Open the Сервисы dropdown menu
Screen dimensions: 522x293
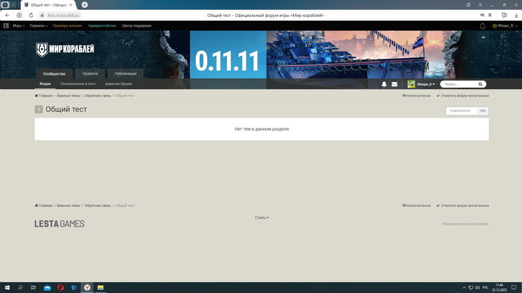click(x=38, y=25)
